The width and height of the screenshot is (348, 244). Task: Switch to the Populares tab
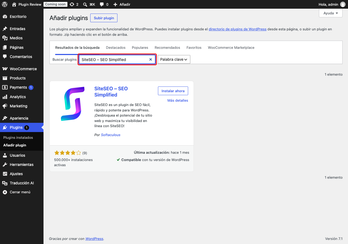click(x=140, y=48)
